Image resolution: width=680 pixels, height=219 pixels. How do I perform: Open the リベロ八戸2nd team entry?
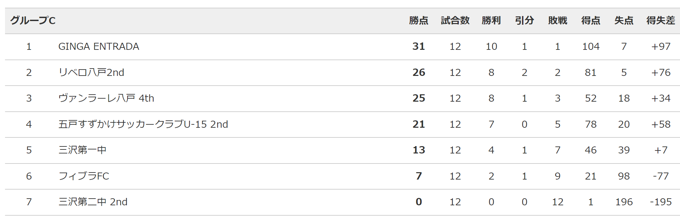91,73
